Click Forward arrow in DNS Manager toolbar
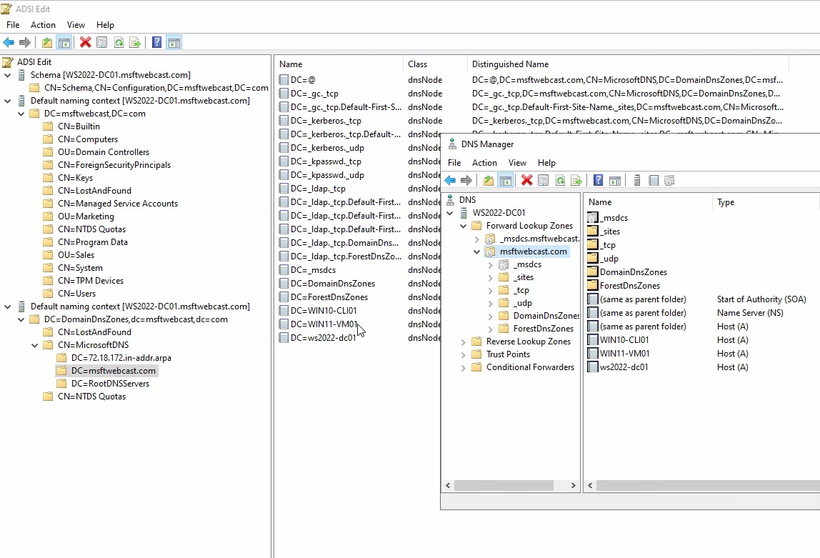This screenshot has height=558, width=820. coord(466,181)
